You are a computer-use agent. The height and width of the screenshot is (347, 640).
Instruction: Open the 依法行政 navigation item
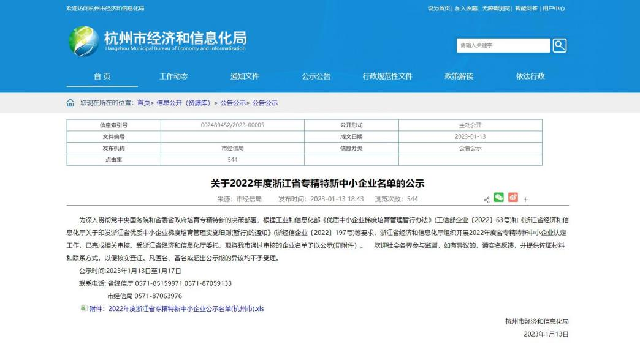click(530, 76)
